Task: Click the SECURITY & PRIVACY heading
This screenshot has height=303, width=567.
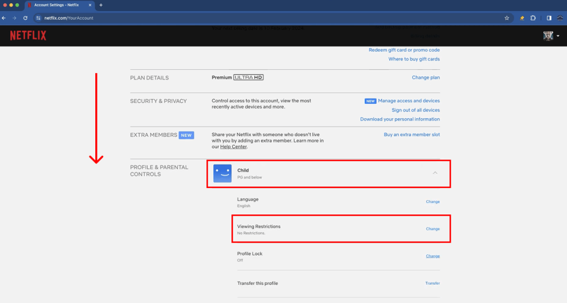Action: click(158, 101)
